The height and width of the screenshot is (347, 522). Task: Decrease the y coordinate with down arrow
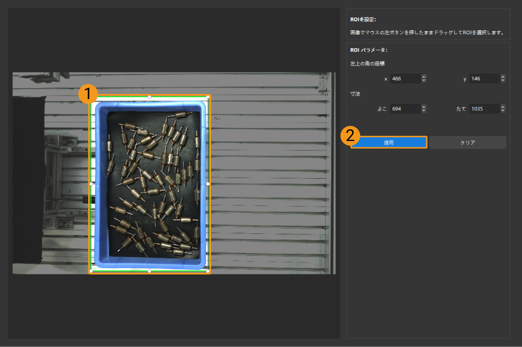click(502, 81)
